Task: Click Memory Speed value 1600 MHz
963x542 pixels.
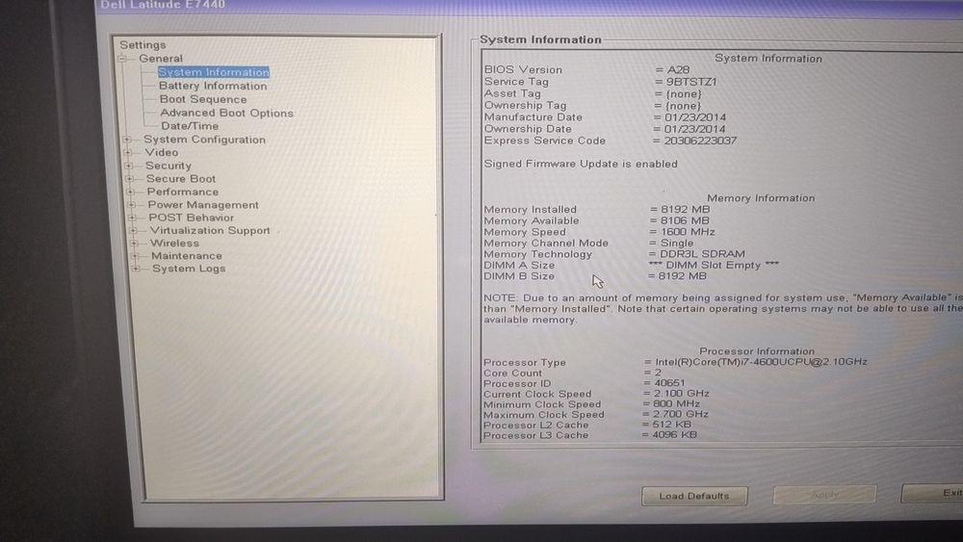Action: click(688, 232)
